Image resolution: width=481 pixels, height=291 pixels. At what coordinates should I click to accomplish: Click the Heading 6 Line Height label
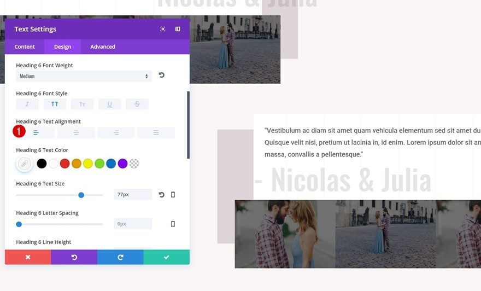44,242
